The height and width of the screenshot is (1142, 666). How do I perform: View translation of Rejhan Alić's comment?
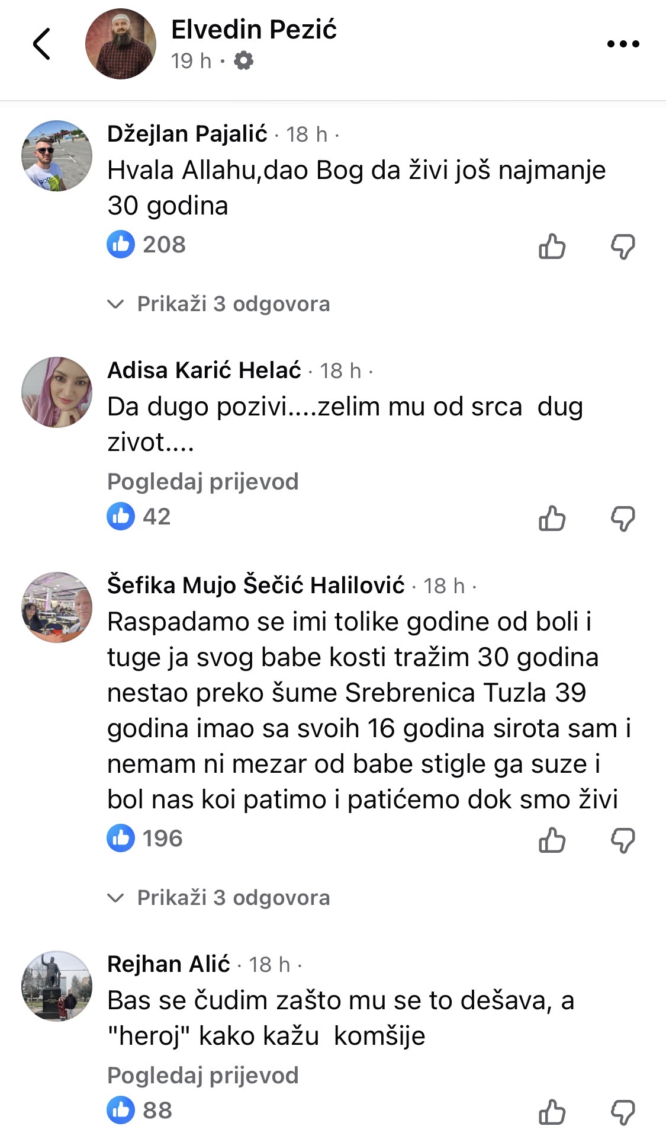[x=202, y=1076]
